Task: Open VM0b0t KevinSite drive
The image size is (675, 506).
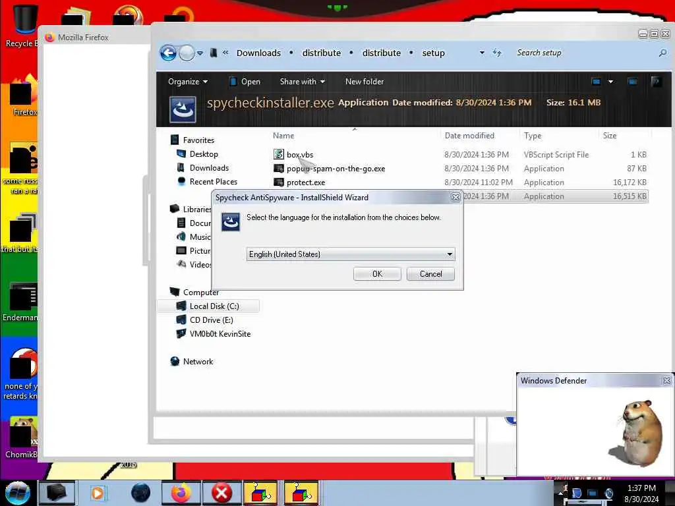Action: 220,333
